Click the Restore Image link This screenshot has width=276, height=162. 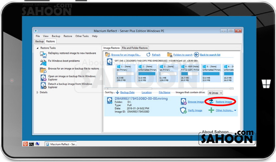point(224,102)
